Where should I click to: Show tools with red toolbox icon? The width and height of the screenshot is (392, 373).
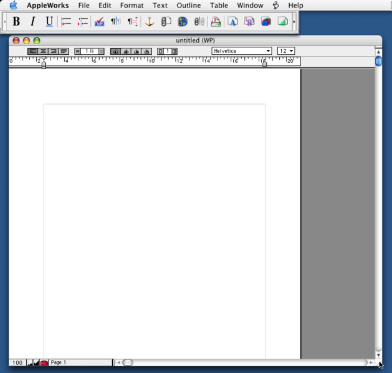click(44, 362)
